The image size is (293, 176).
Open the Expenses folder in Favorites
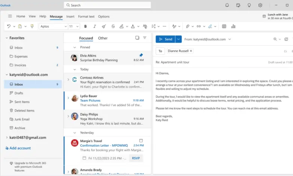[x=33, y=56]
